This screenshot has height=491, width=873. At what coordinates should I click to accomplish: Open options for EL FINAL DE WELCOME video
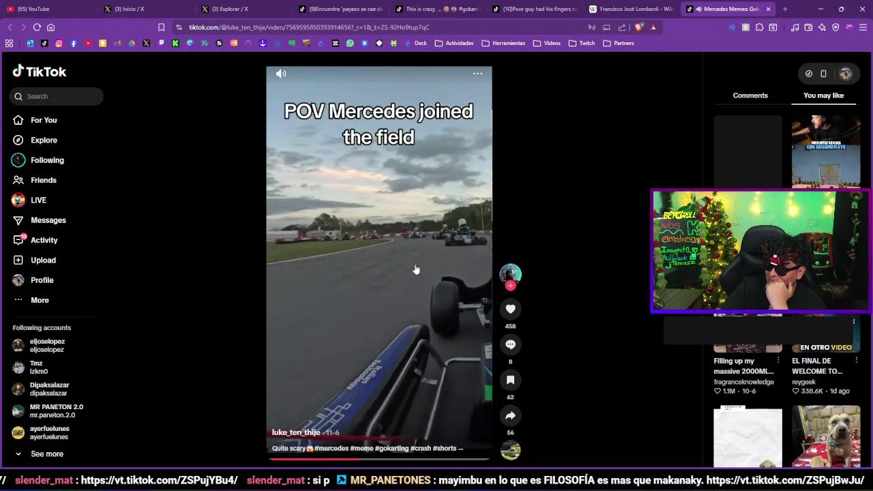point(857,360)
